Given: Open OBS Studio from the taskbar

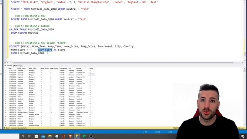Looking at the screenshot, I should click(91, 136).
